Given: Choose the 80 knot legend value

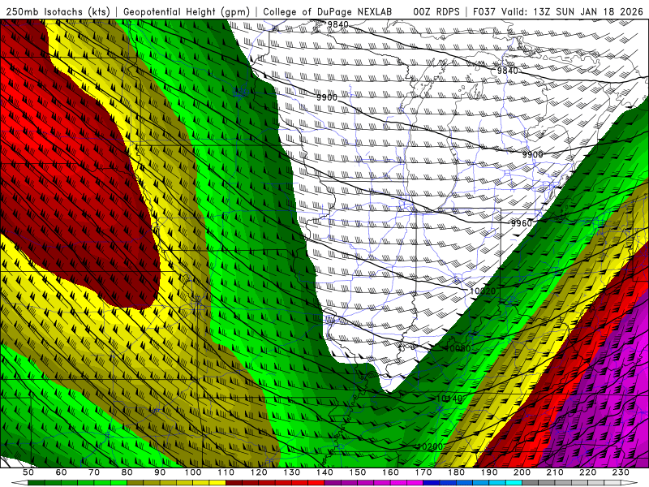Looking at the screenshot, I should 127,472.
